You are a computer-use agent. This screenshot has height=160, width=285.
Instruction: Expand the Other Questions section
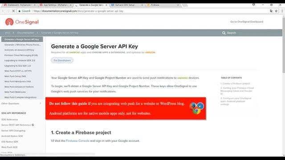(x=22, y=104)
